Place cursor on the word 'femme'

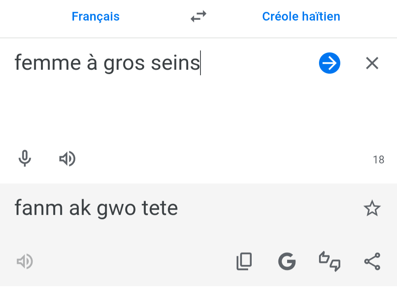(x=47, y=63)
